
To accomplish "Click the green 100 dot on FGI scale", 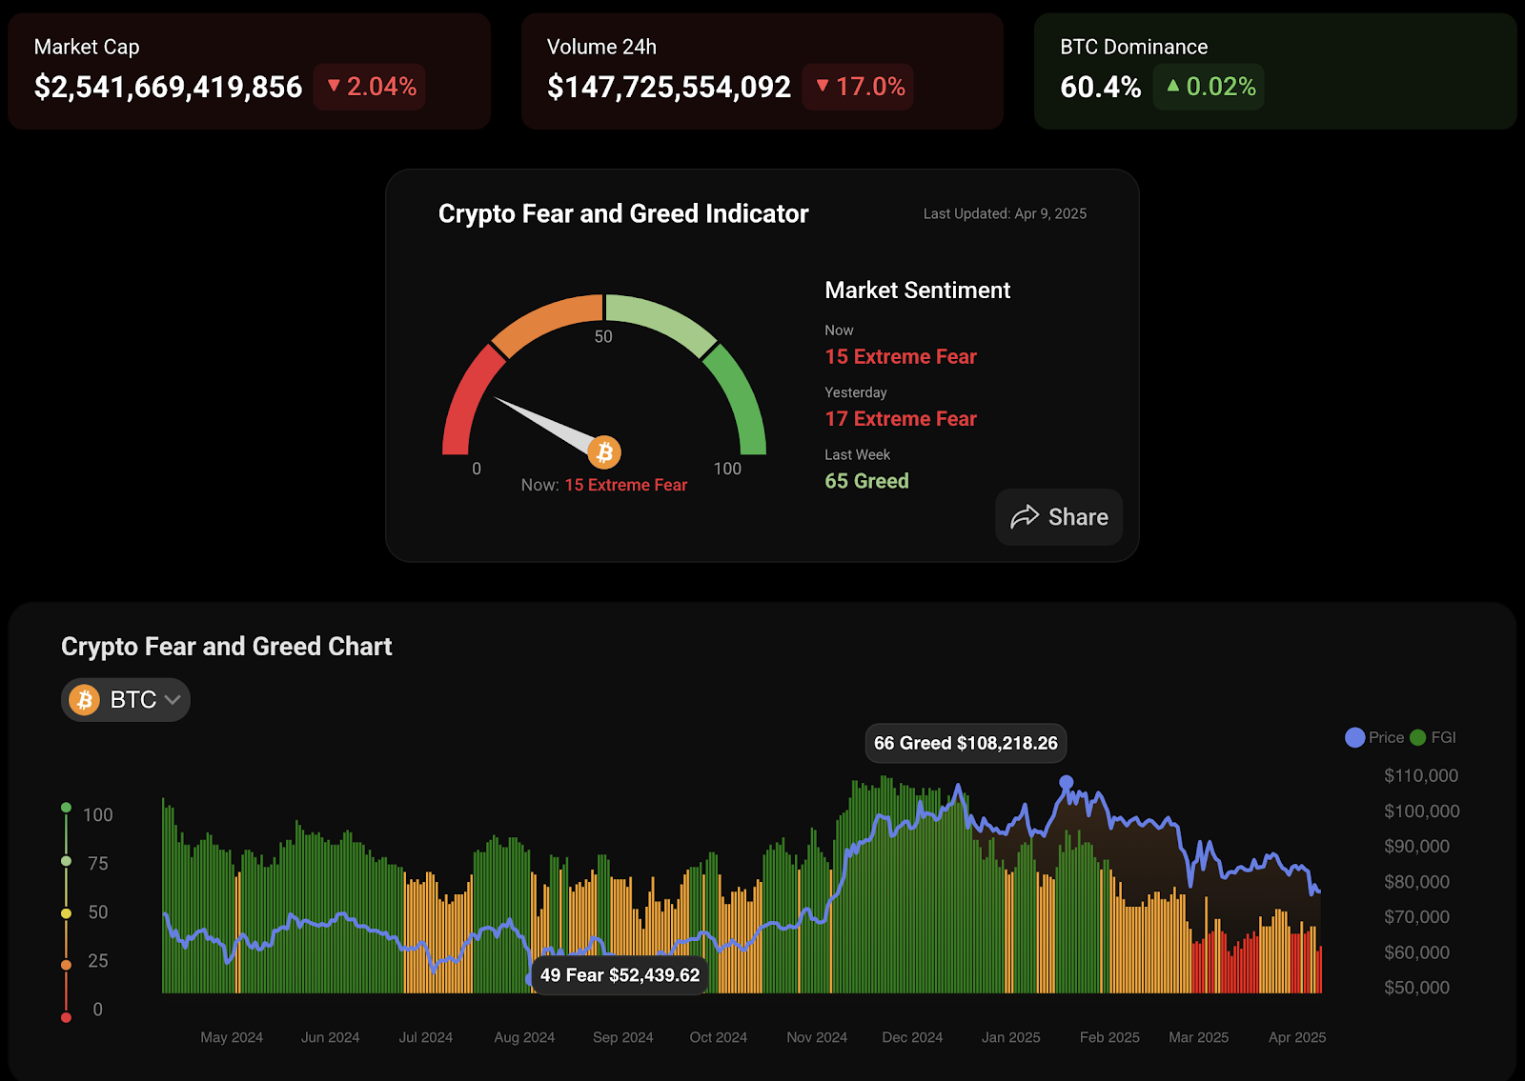I will pyautogui.click(x=66, y=808).
